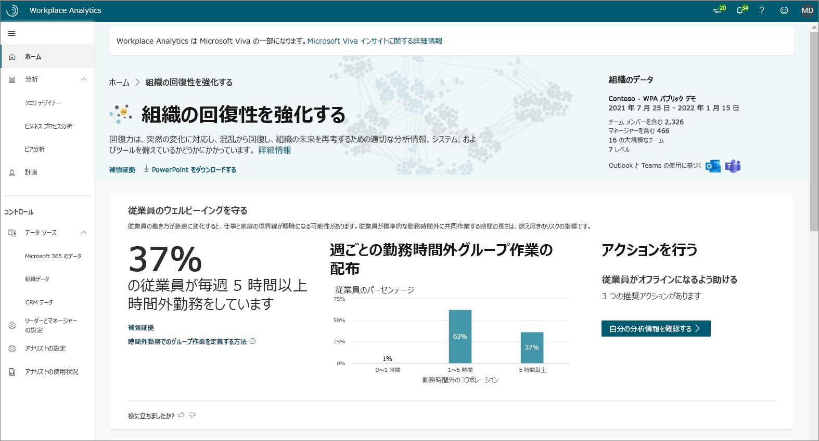Click 3 つの推奨アクションがあります text
Viewport: 819px width, 441px height.
pos(651,296)
